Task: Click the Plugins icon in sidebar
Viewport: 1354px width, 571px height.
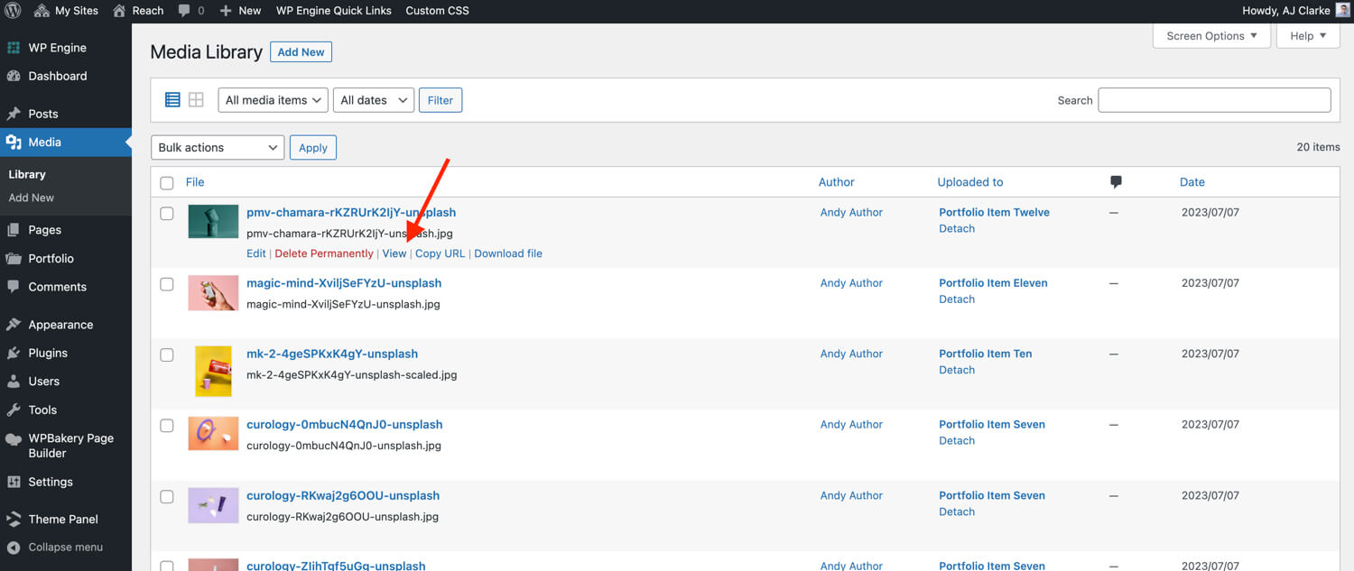Action: pos(14,354)
